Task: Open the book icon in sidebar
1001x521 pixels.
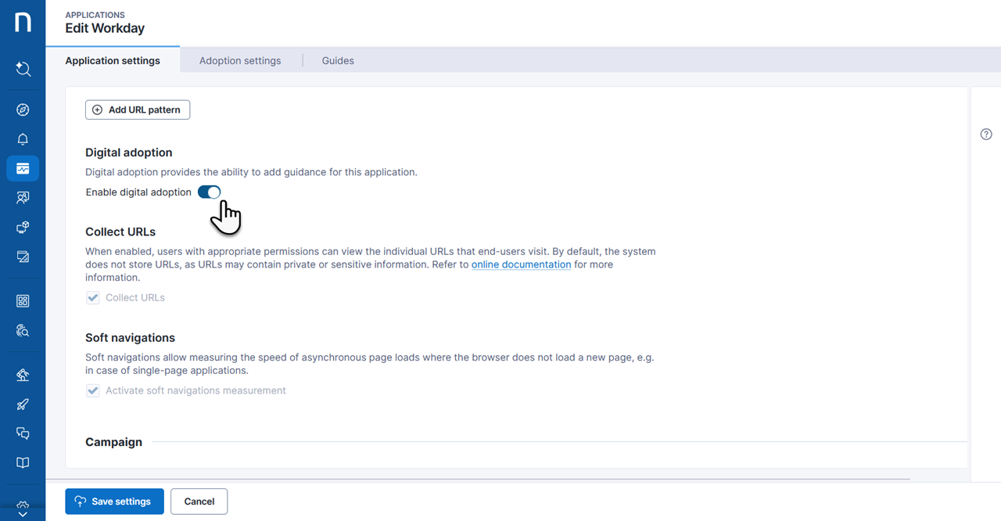Action: 23,462
